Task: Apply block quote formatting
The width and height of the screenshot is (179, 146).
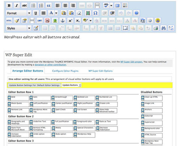Action: (x=49, y=5)
